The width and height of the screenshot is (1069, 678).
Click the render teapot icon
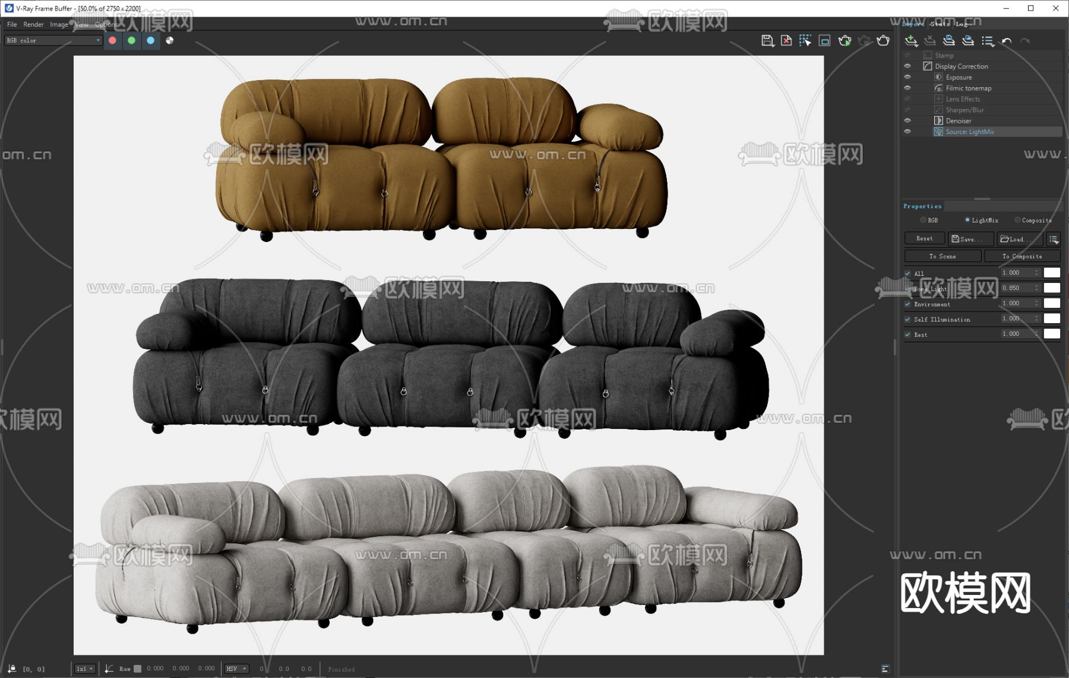pos(883,41)
